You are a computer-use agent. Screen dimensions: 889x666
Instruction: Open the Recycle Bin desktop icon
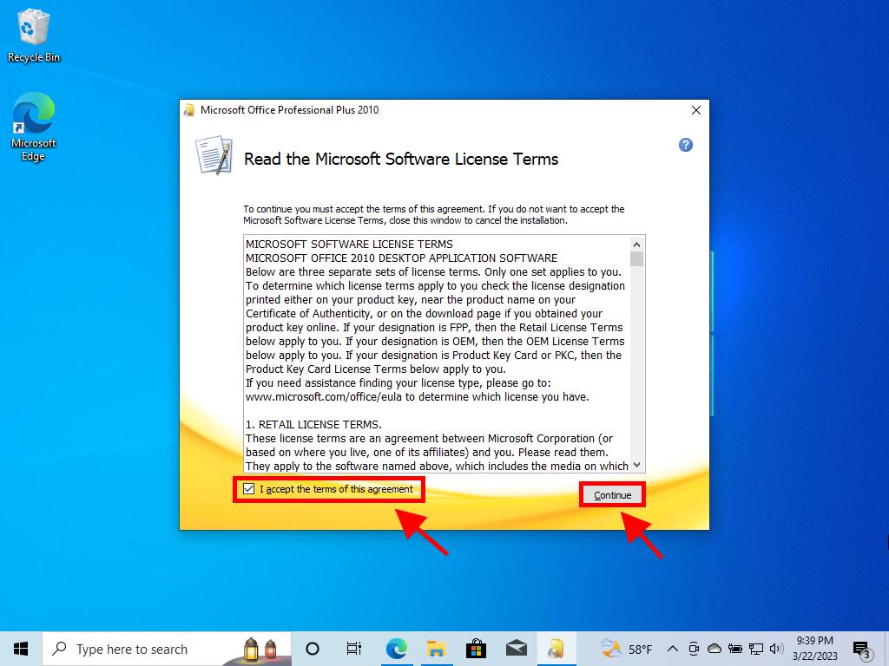[x=34, y=36]
